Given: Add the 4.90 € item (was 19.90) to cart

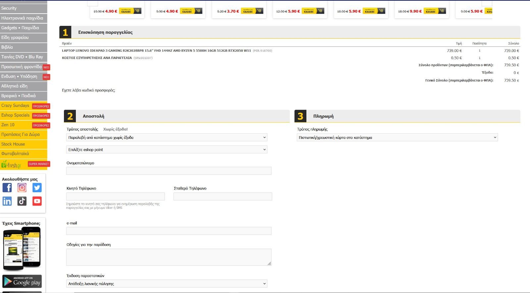Looking at the screenshot, I should [130, 11].
